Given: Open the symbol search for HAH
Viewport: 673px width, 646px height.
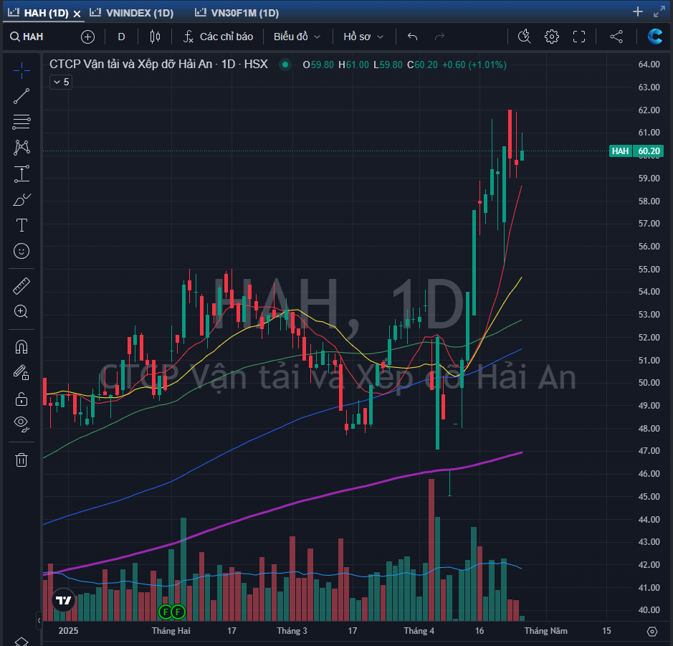Looking at the screenshot, I should (x=27, y=37).
